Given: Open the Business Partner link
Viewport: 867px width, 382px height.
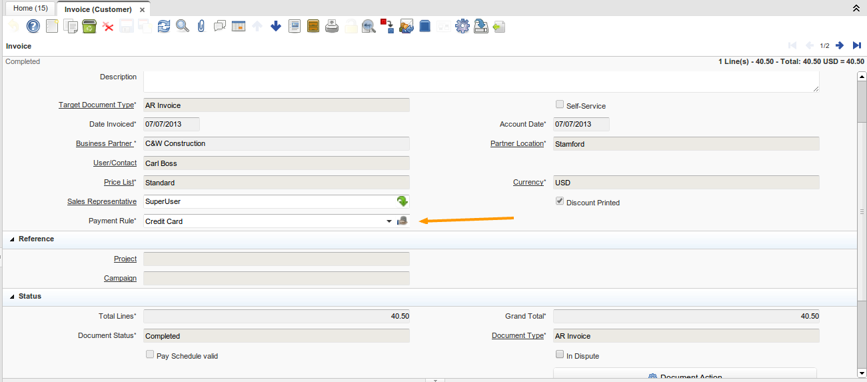Looking at the screenshot, I should (x=105, y=143).
